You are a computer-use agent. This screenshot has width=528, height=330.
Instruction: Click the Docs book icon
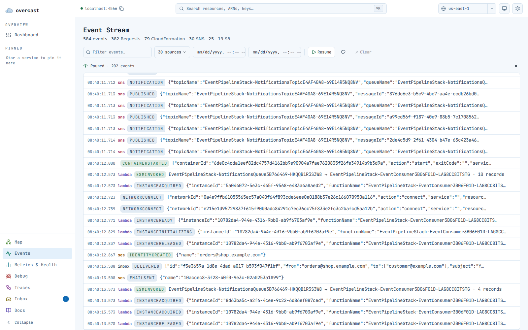9,311
